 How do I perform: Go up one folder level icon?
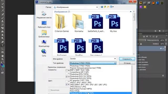pyautogui.click(x=105, y=7)
